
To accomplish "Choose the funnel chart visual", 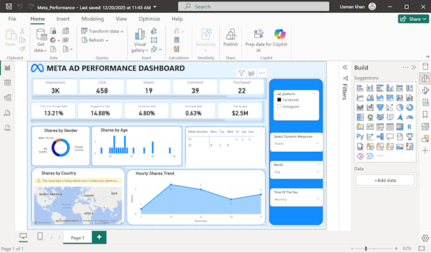I will point(380,108).
